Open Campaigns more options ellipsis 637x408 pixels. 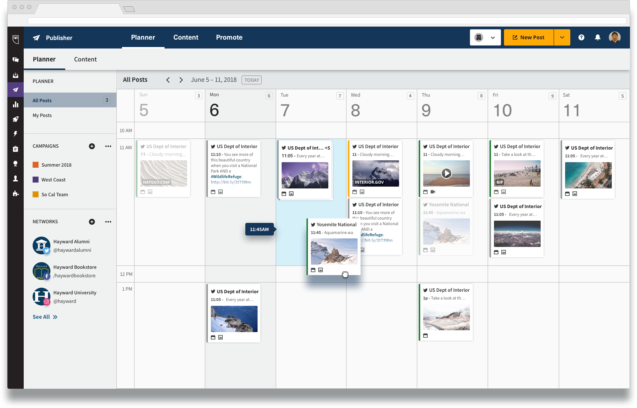point(108,146)
